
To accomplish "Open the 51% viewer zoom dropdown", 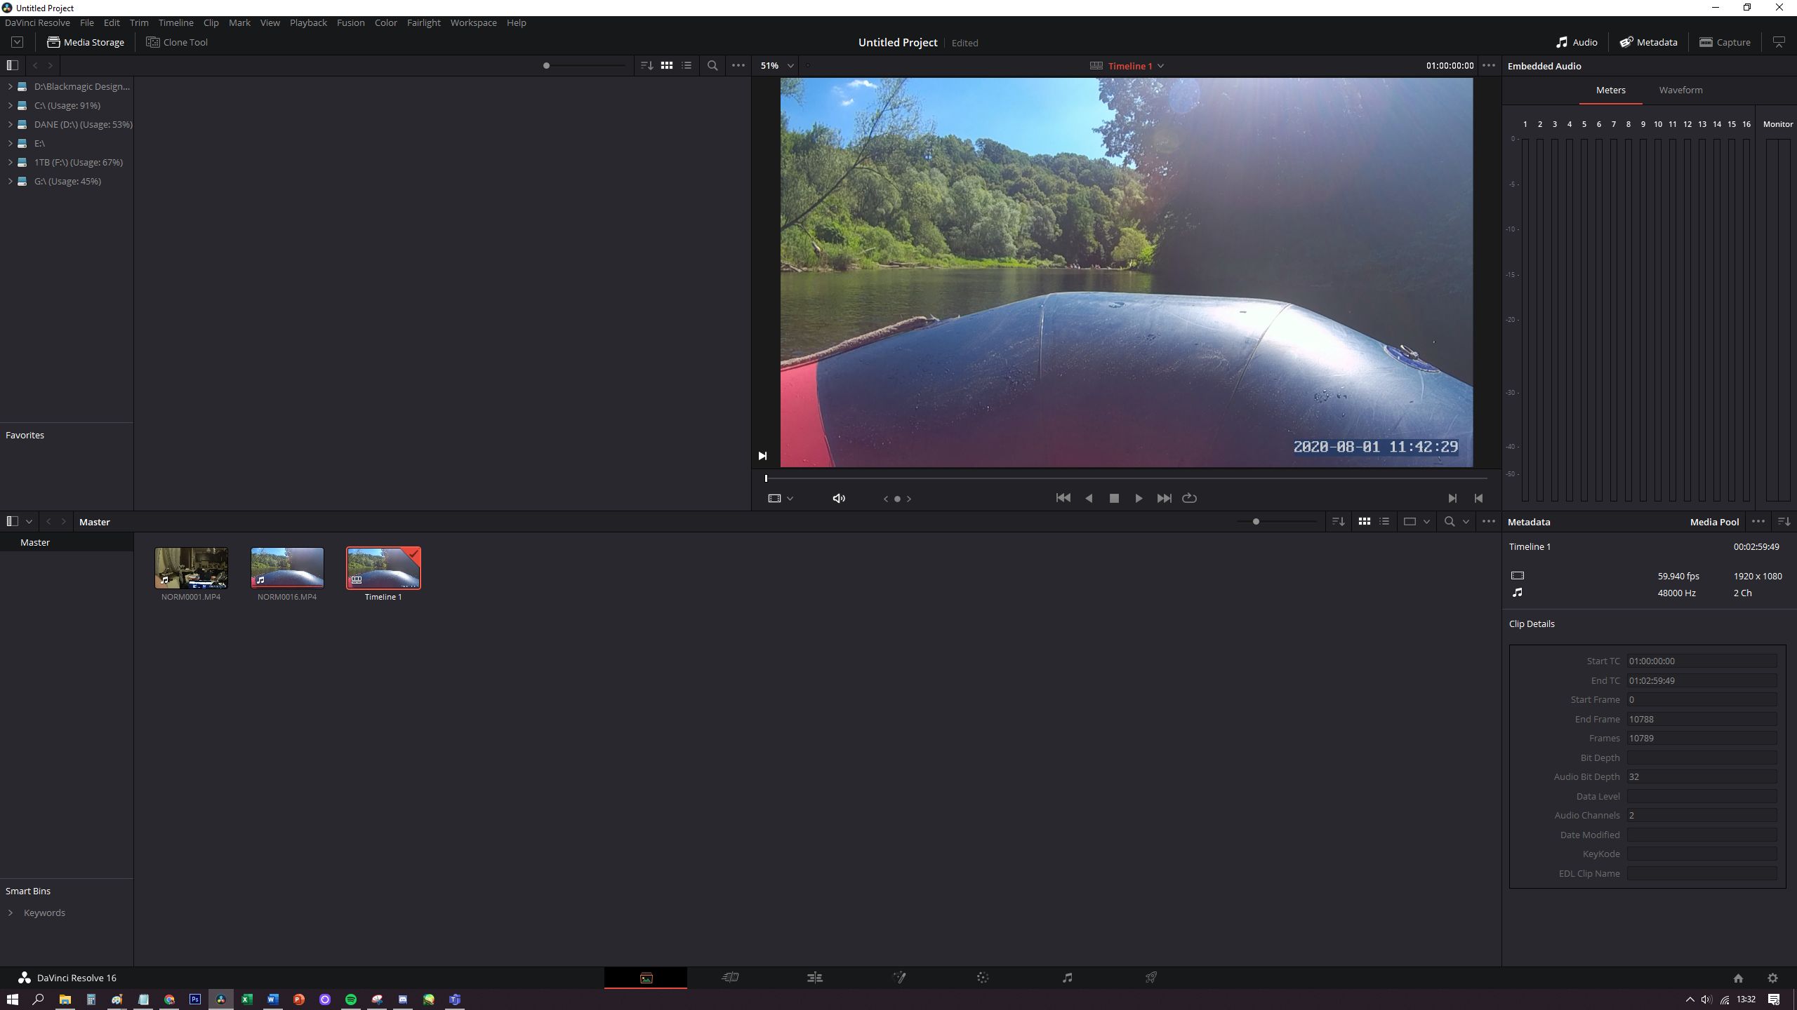I will (x=777, y=65).
